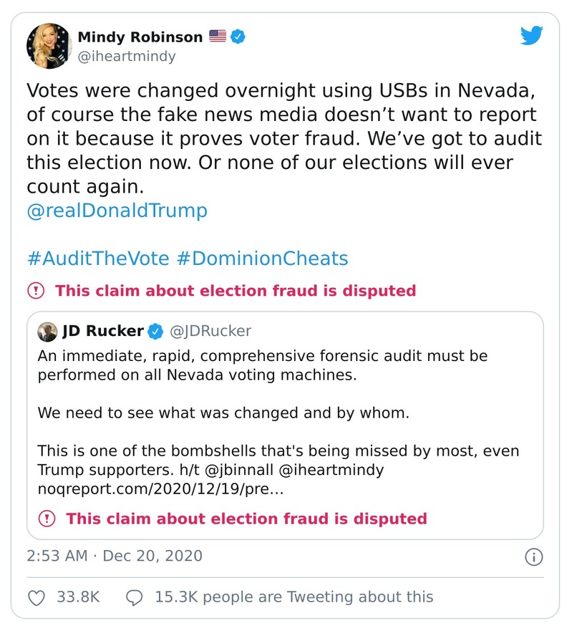
Task: Click the Twitter bird logo icon
Action: coord(530,36)
